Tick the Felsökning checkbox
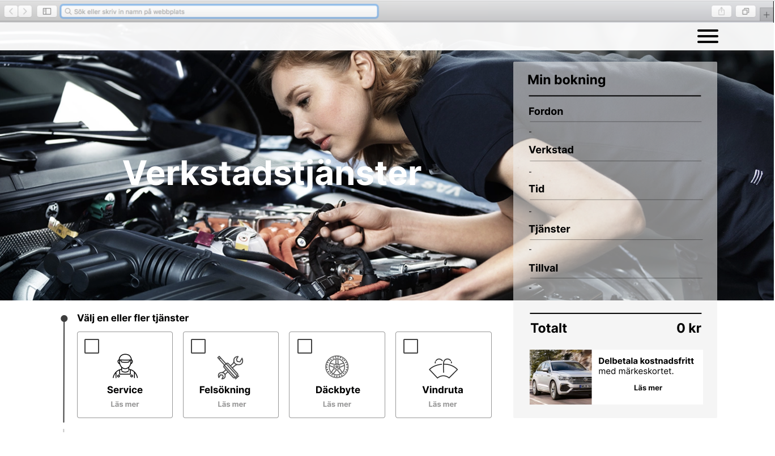775x456 pixels. (198, 346)
